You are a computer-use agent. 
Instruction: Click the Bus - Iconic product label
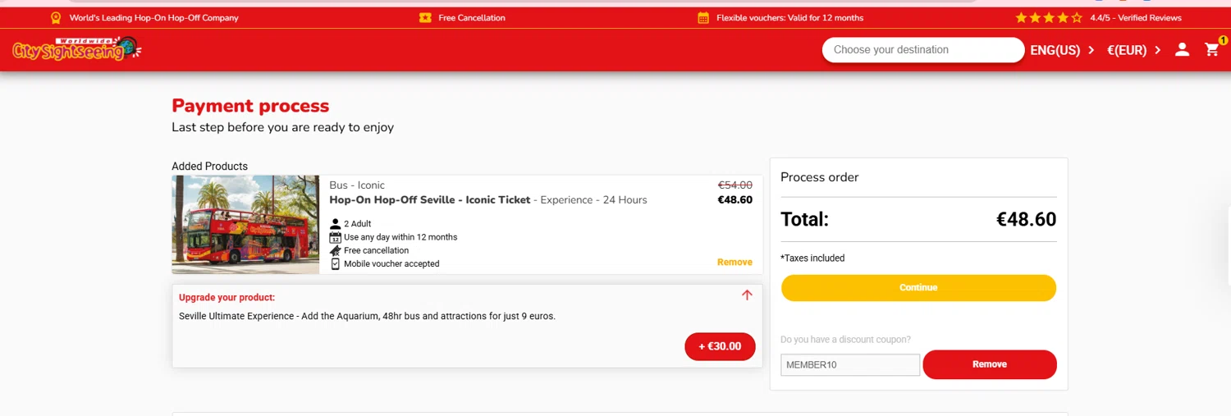coord(357,185)
